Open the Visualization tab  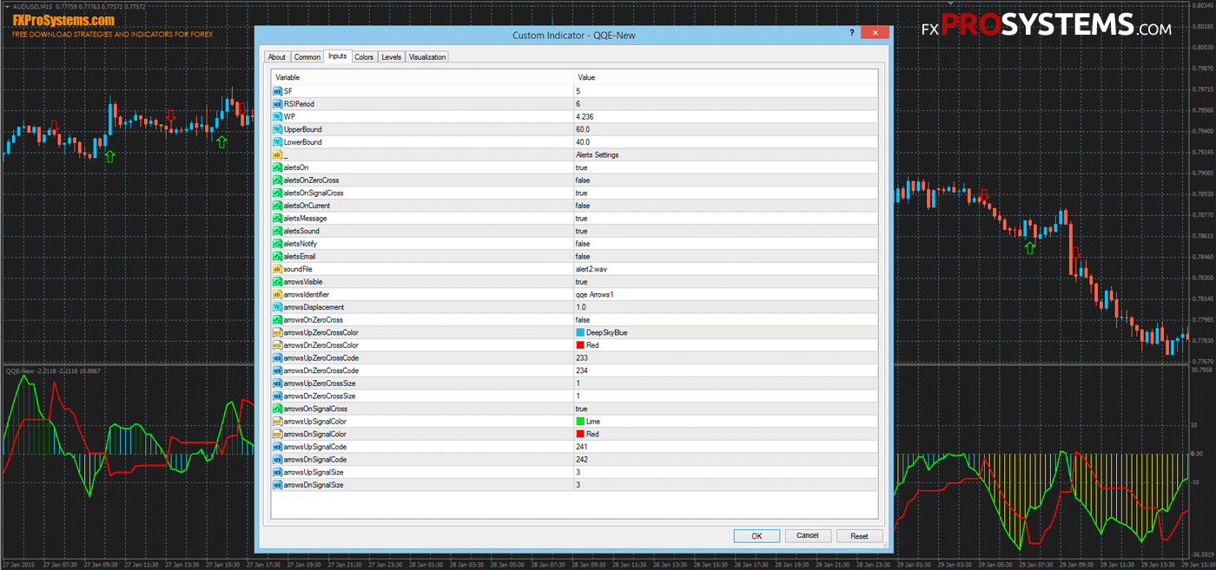[x=426, y=56]
